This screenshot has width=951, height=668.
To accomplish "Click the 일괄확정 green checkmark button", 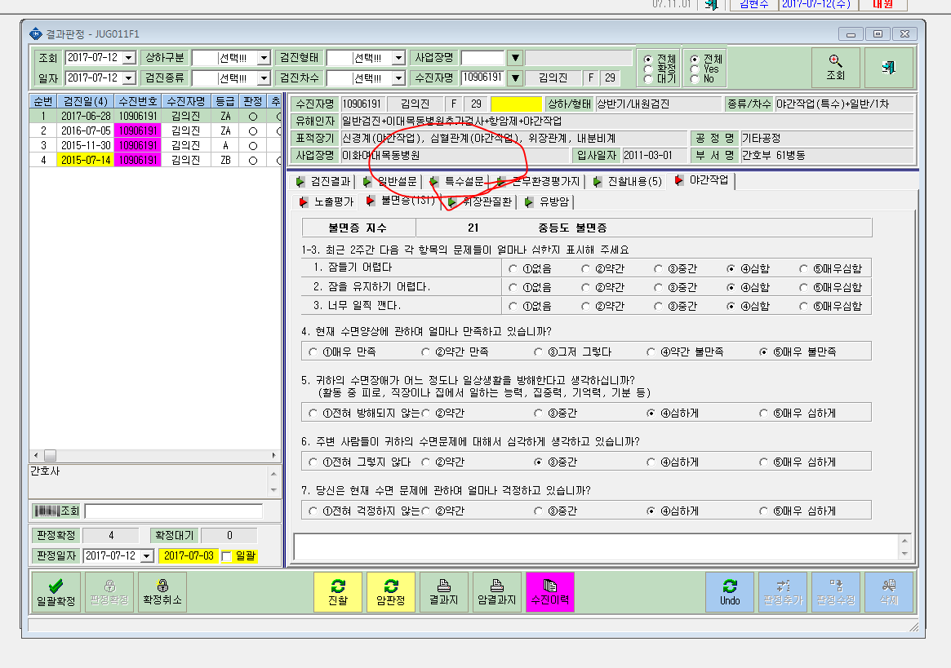I will pyautogui.click(x=56, y=592).
